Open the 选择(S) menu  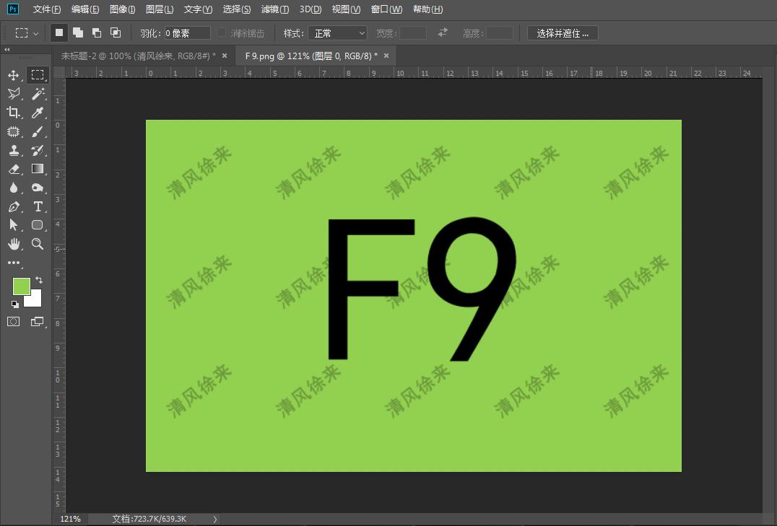[x=237, y=9]
